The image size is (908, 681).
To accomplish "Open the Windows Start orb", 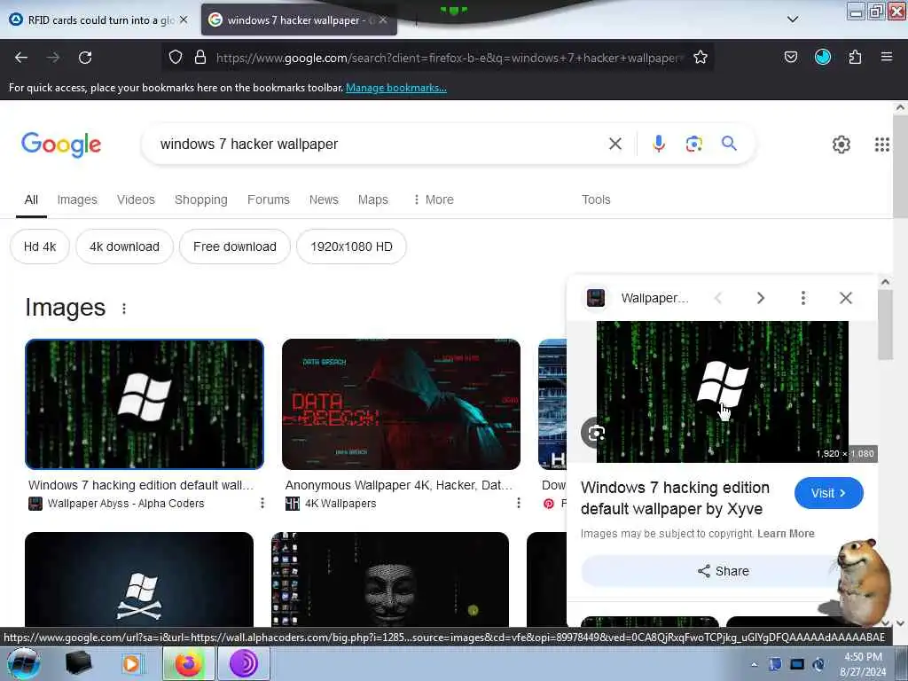I will (x=22, y=663).
